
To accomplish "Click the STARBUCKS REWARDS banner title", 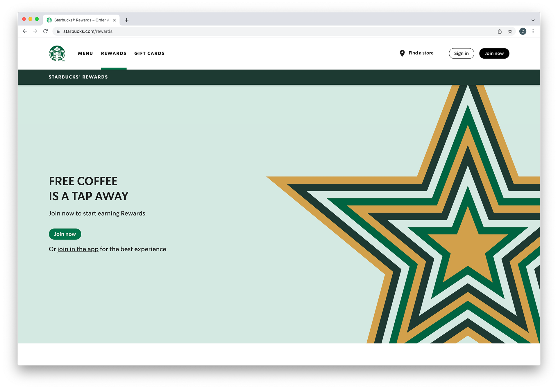I will tap(78, 77).
